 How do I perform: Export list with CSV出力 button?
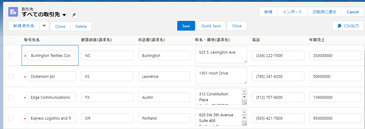click(348, 26)
